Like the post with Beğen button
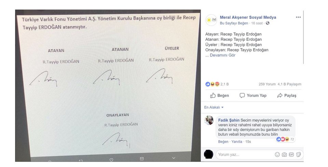 [219, 95]
